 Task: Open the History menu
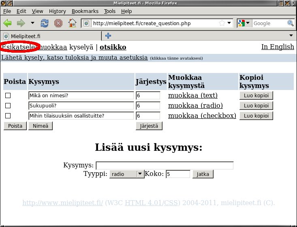point(58,11)
